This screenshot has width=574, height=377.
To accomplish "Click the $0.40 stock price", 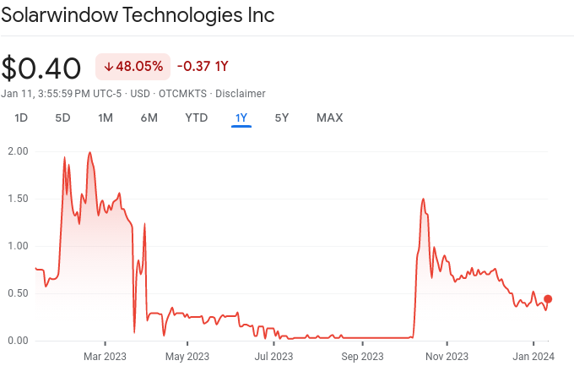I will coord(41,68).
